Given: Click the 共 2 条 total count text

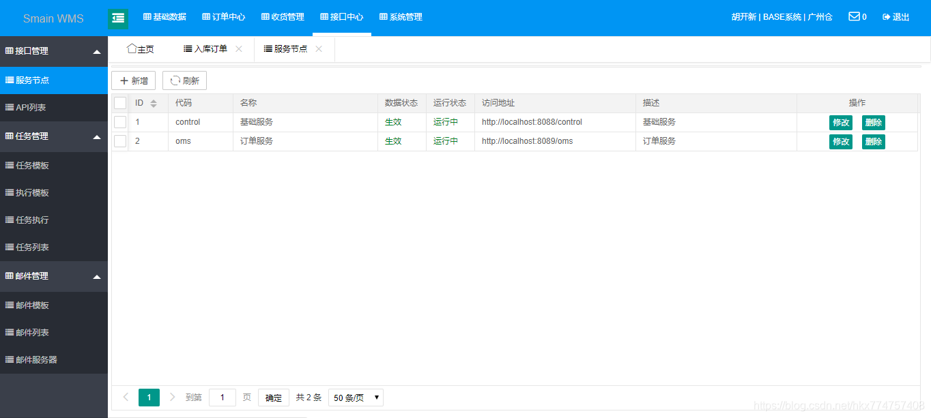Looking at the screenshot, I should coord(309,398).
